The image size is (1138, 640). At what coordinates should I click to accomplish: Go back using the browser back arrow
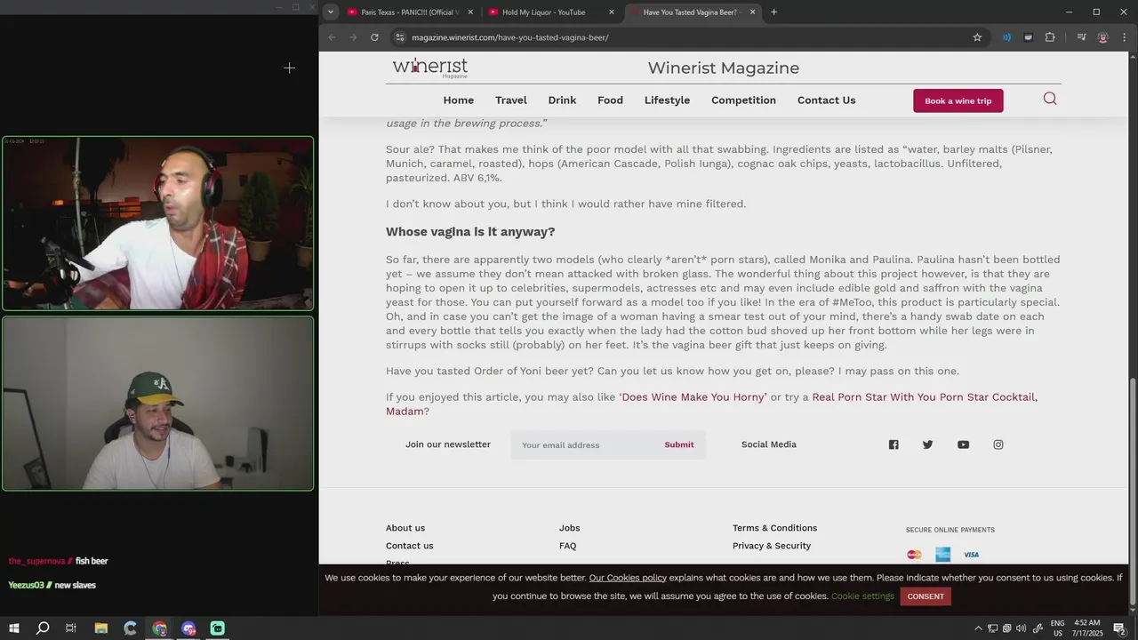pos(332,37)
